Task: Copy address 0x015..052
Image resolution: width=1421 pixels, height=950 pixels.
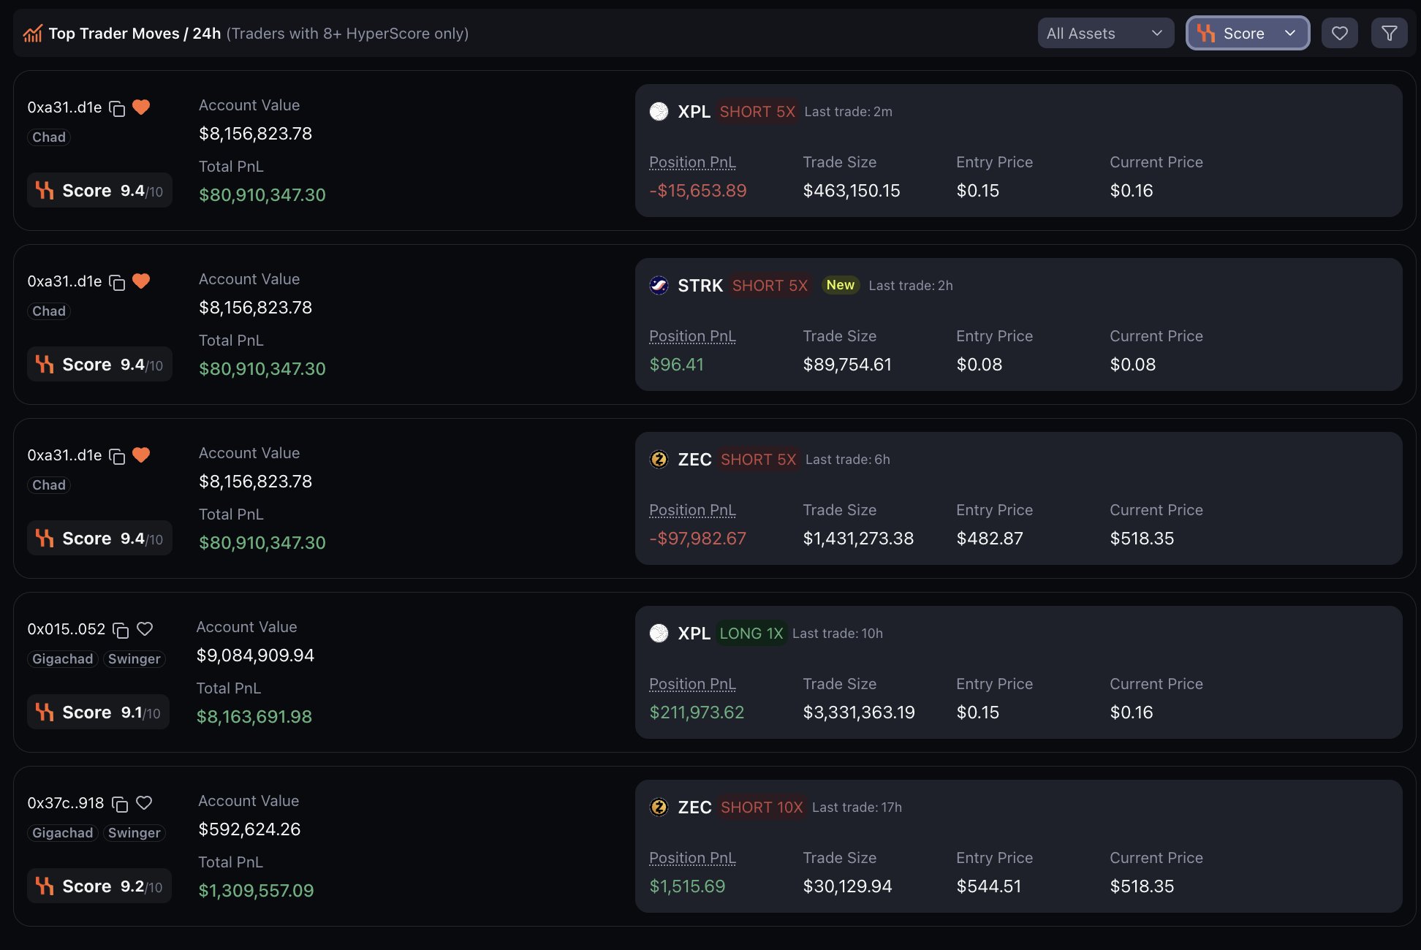Action: point(121,630)
